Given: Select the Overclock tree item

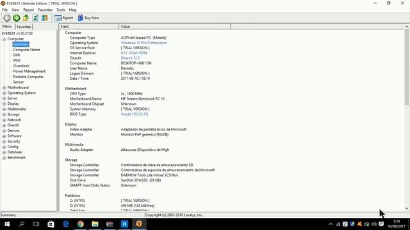Looking at the screenshot, I should pyautogui.click(x=21, y=66).
